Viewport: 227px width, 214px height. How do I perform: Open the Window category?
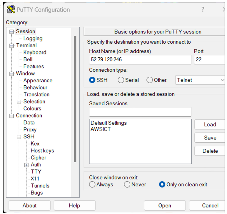[25, 74]
